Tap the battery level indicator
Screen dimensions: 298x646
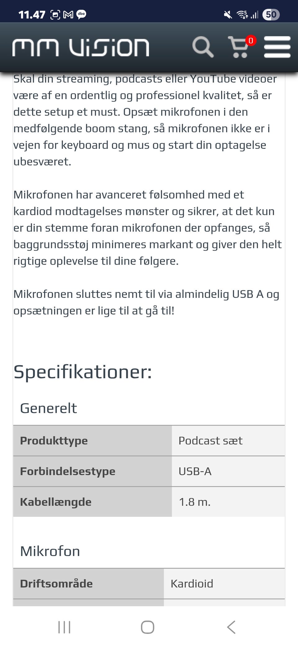tap(271, 15)
